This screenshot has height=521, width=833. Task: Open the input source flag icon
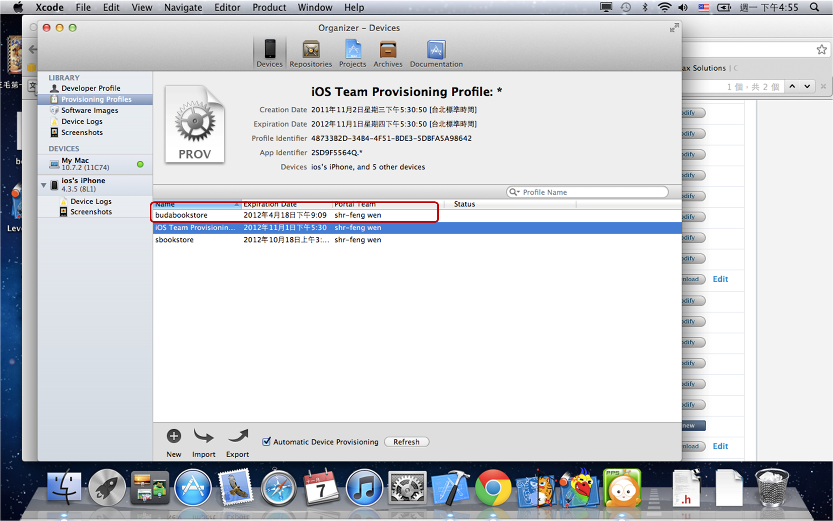[704, 7]
